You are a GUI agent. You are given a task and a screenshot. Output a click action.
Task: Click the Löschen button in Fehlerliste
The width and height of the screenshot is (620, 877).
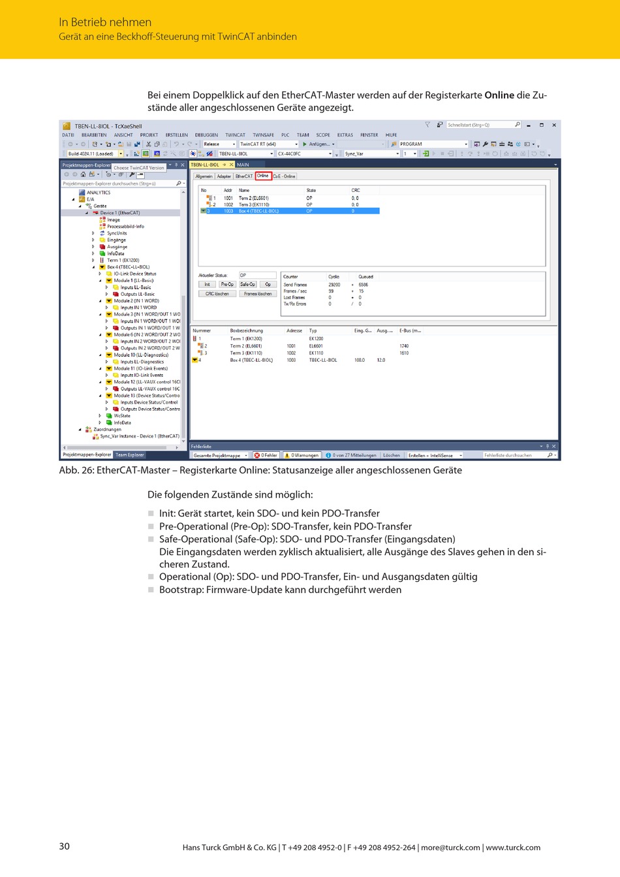(392, 455)
